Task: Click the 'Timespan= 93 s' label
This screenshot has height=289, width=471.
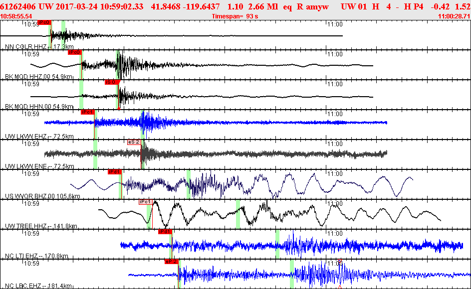Action: coord(235,16)
